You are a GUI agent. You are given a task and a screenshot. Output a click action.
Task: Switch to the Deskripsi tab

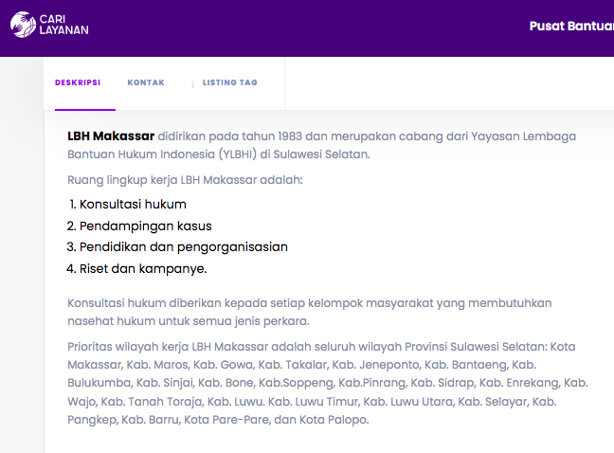click(78, 82)
